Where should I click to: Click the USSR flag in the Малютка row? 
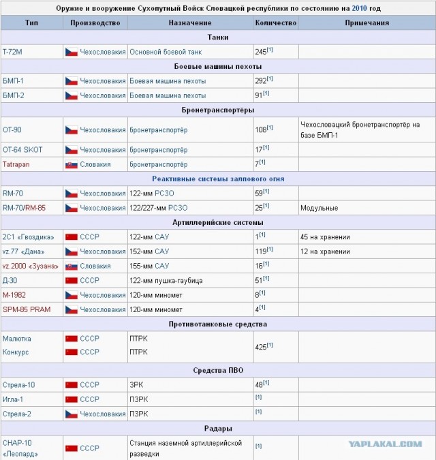[x=72, y=339]
